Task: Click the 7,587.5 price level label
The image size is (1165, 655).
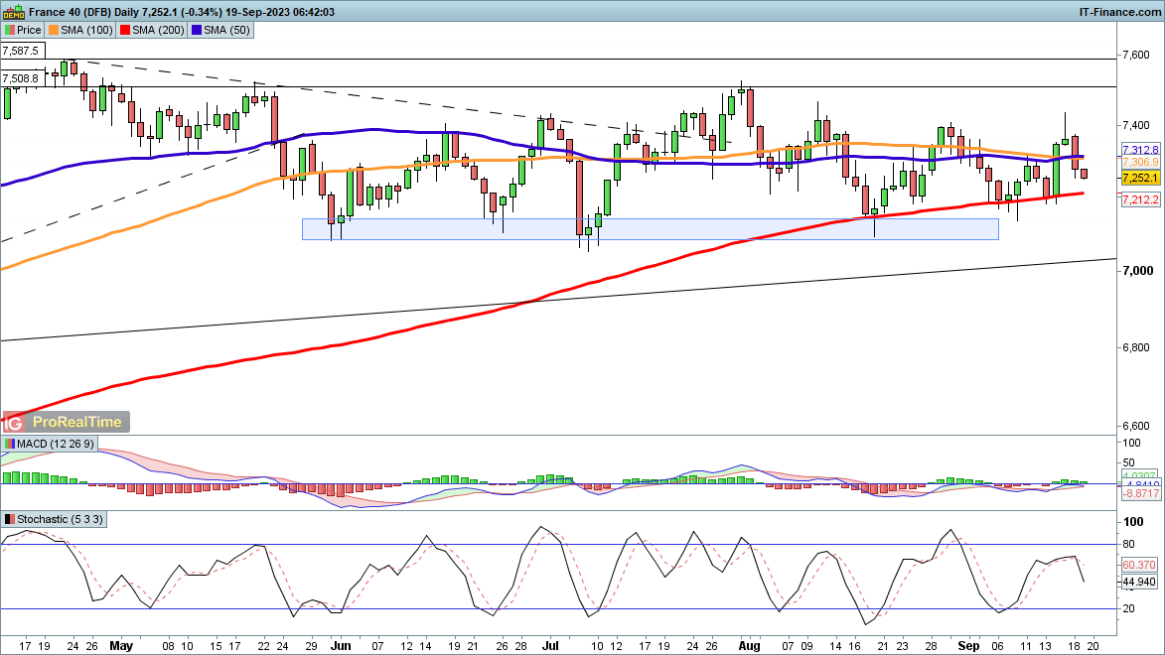Action: click(22, 52)
